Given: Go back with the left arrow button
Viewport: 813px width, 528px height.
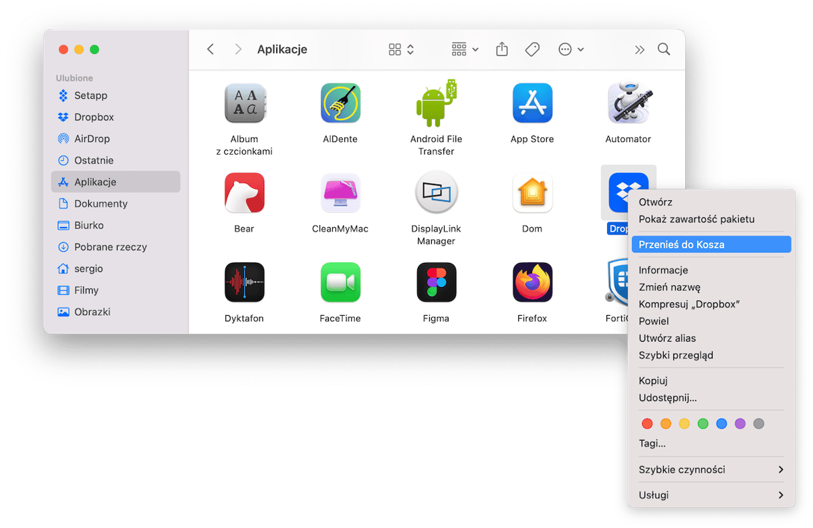Looking at the screenshot, I should tap(211, 49).
